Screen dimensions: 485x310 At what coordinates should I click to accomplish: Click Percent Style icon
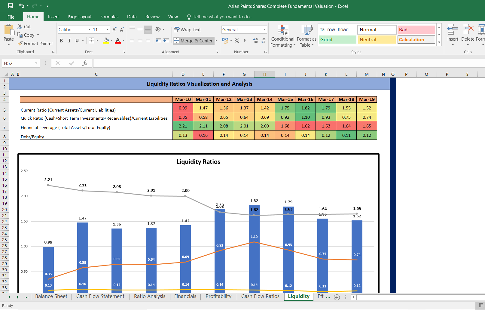pyautogui.click(x=237, y=41)
